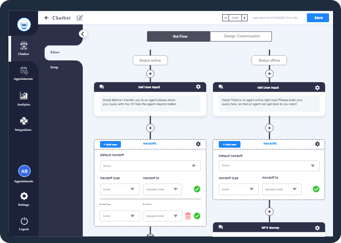
Task: Click the Status offline node
Action: 269,60
